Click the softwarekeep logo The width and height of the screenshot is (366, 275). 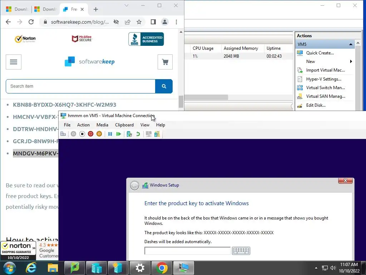click(90, 62)
